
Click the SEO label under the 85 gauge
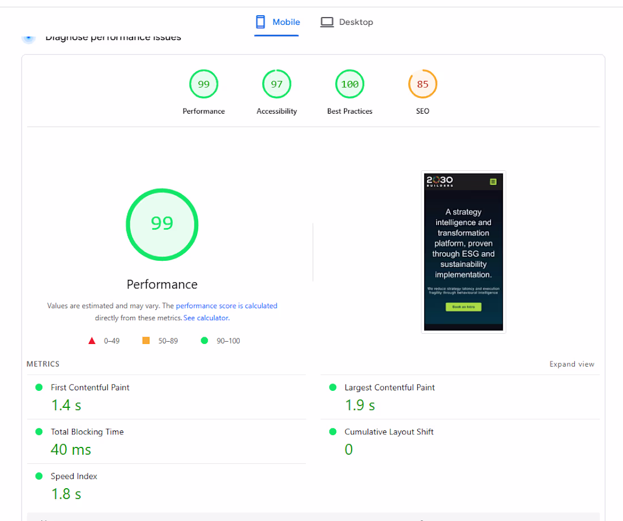point(423,111)
